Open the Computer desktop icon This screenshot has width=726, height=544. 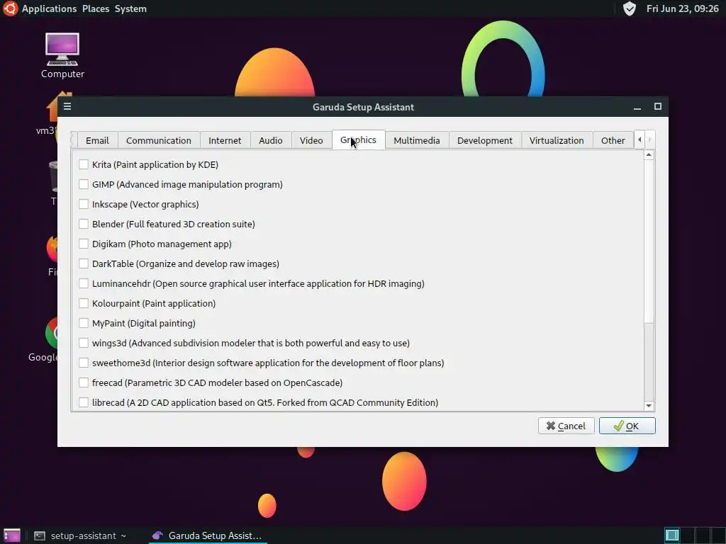click(x=62, y=55)
